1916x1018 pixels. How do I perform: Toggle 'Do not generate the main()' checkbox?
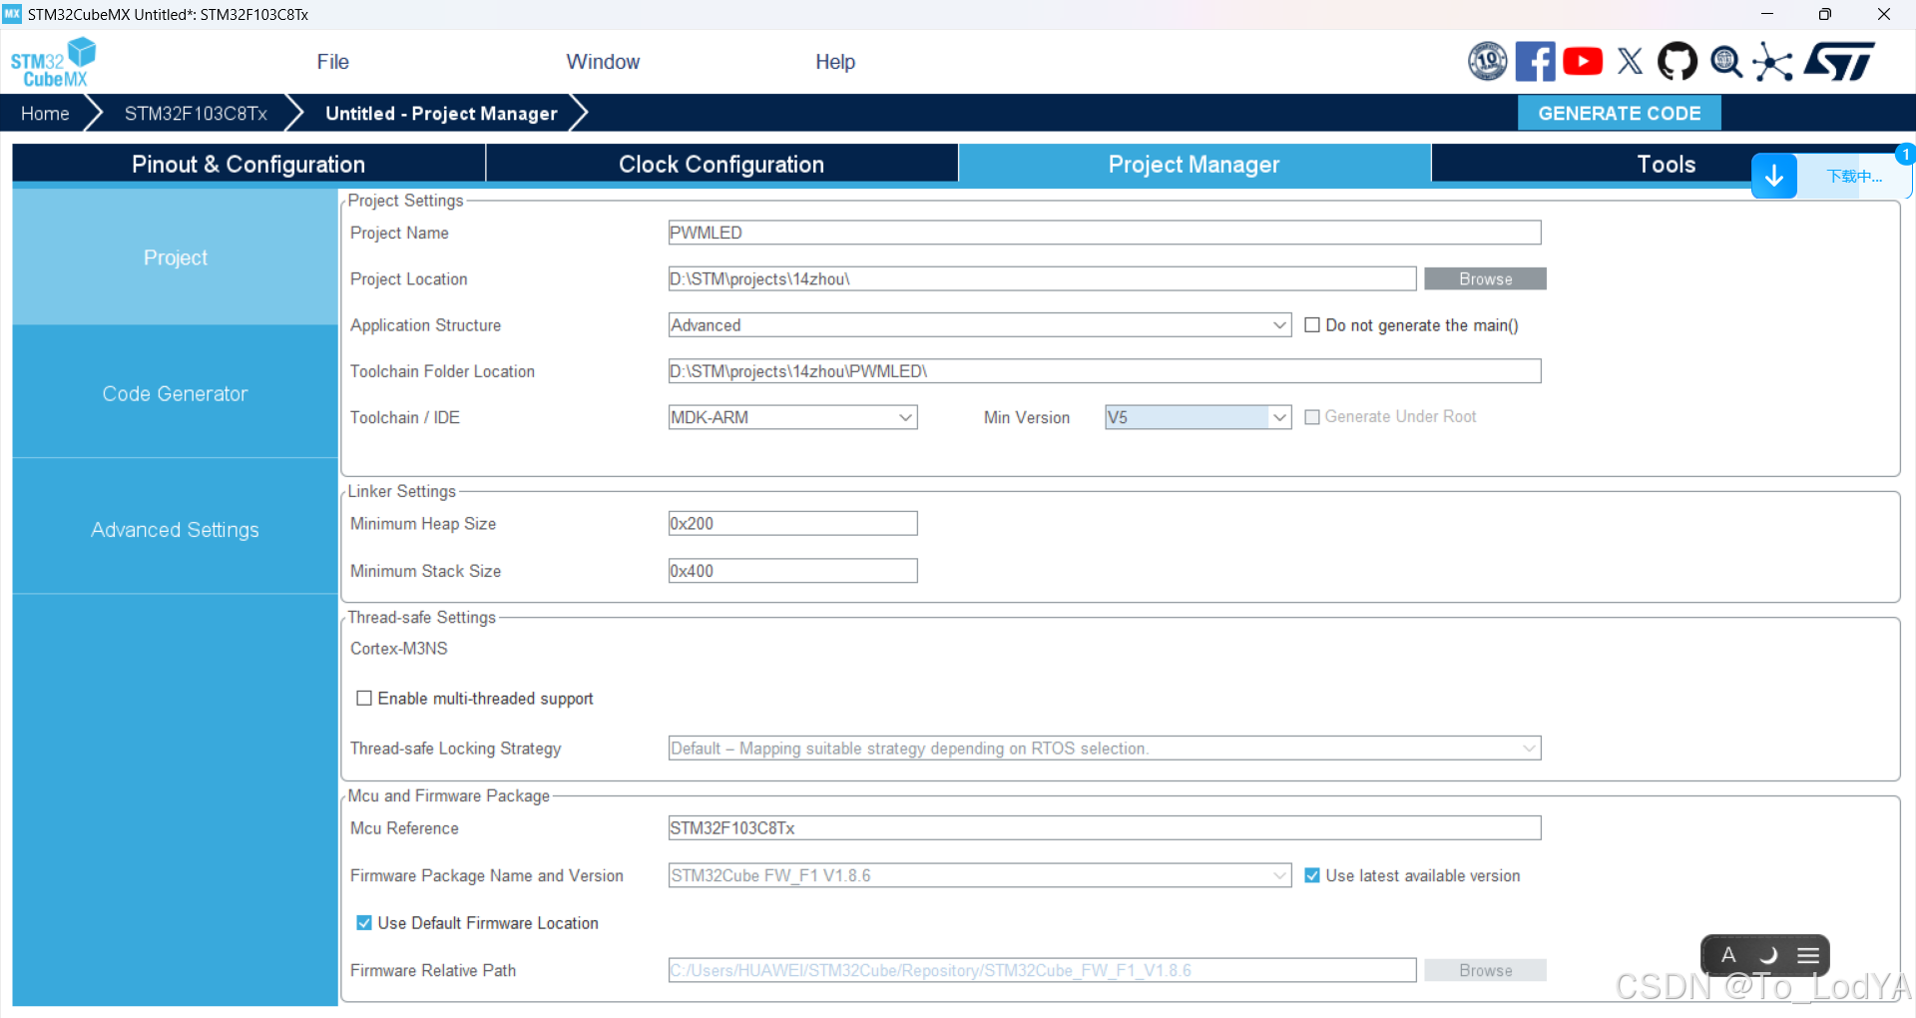click(x=1312, y=325)
